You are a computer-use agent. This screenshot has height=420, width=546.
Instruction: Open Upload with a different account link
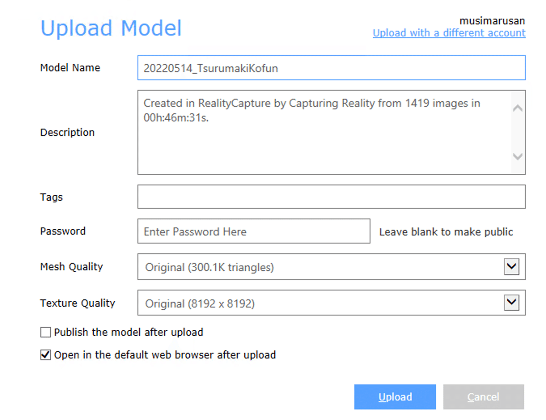point(449,33)
